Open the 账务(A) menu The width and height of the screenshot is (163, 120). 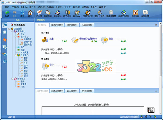pyautogui.click(x=24, y=7)
